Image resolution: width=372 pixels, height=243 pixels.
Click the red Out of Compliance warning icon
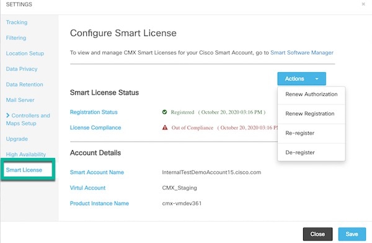coord(165,127)
